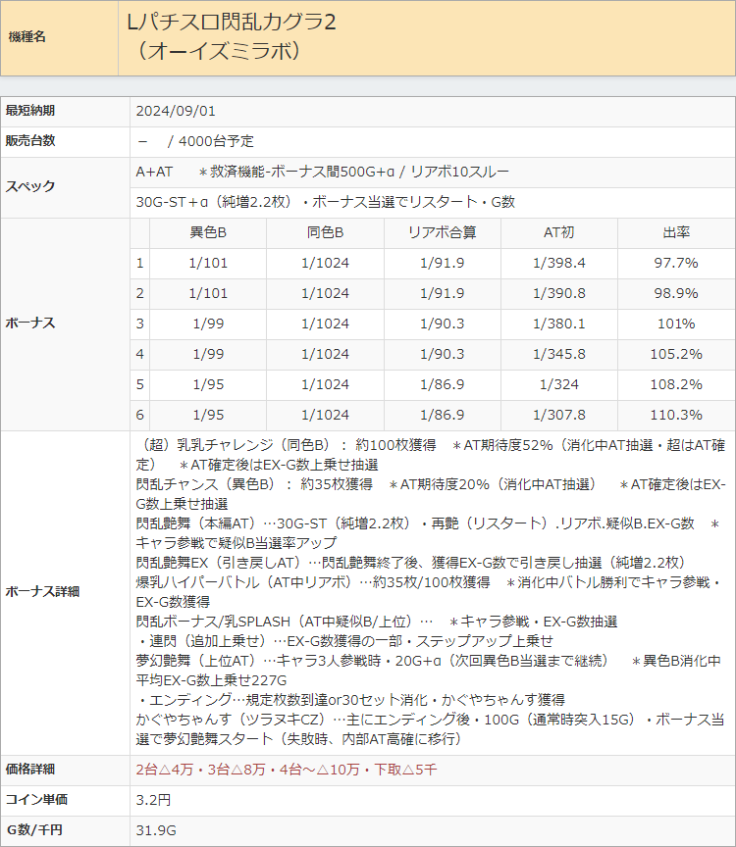Click the 出率 column header
This screenshot has width=736, height=847.
click(676, 232)
